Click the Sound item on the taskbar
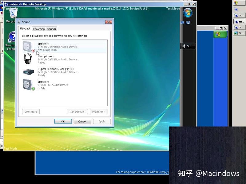The width and height of the screenshot is (246, 184). (x=187, y=46)
